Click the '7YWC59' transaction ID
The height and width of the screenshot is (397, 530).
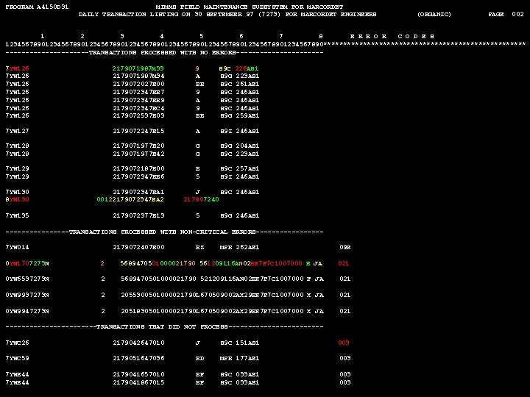[17, 358]
